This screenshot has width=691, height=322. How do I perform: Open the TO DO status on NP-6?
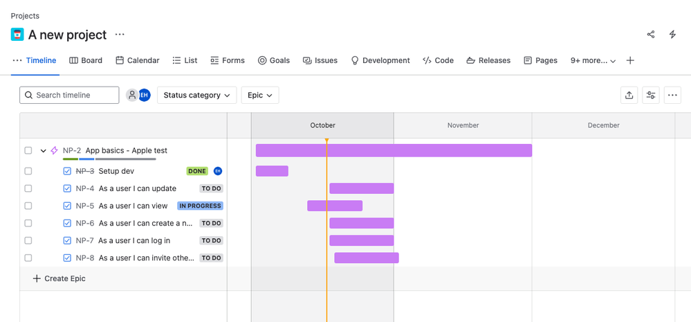(x=211, y=223)
